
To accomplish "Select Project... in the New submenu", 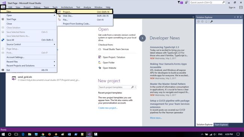I will (x=85, y=12).
